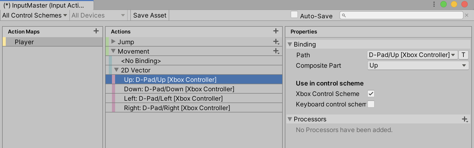Enable the Auto-Save checkbox
Screen dimensions: 474x148
click(294, 15)
